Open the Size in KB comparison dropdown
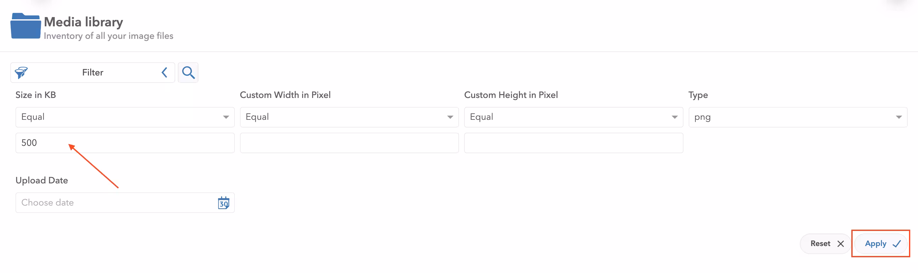 tap(125, 117)
